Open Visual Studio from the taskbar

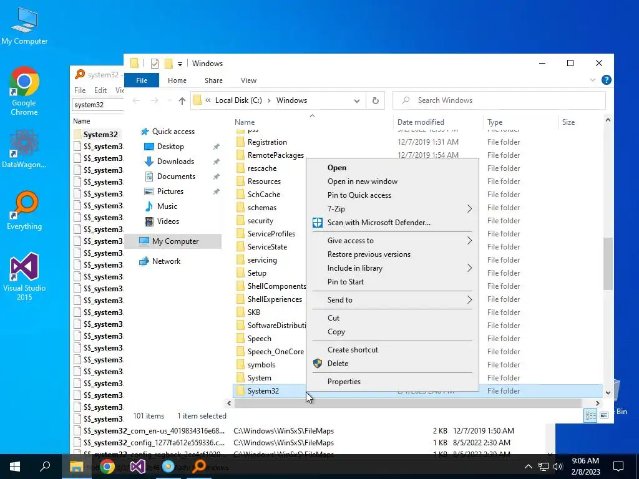click(x=138, y=467)
